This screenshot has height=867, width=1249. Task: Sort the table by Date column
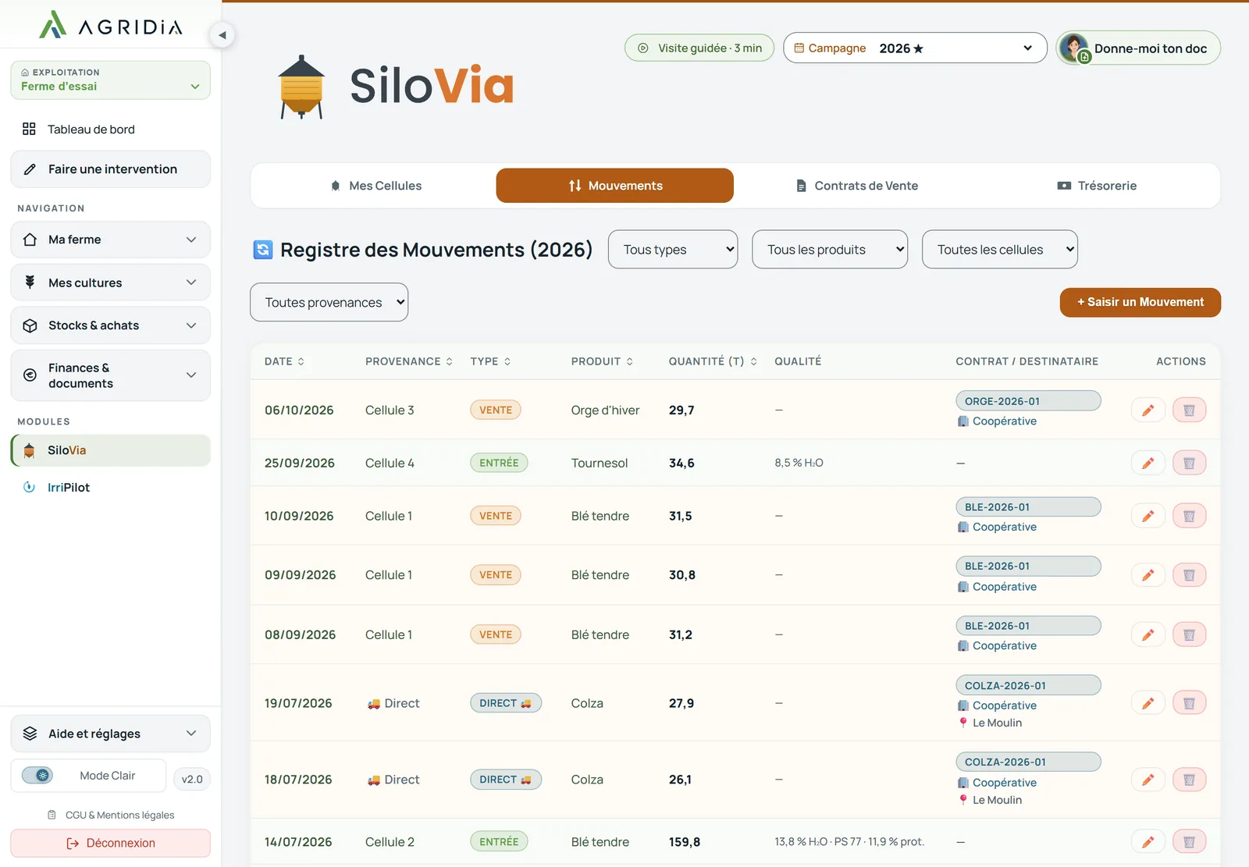point(284,361)
